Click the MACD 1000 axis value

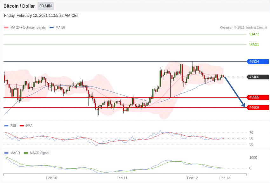[253, 158]
